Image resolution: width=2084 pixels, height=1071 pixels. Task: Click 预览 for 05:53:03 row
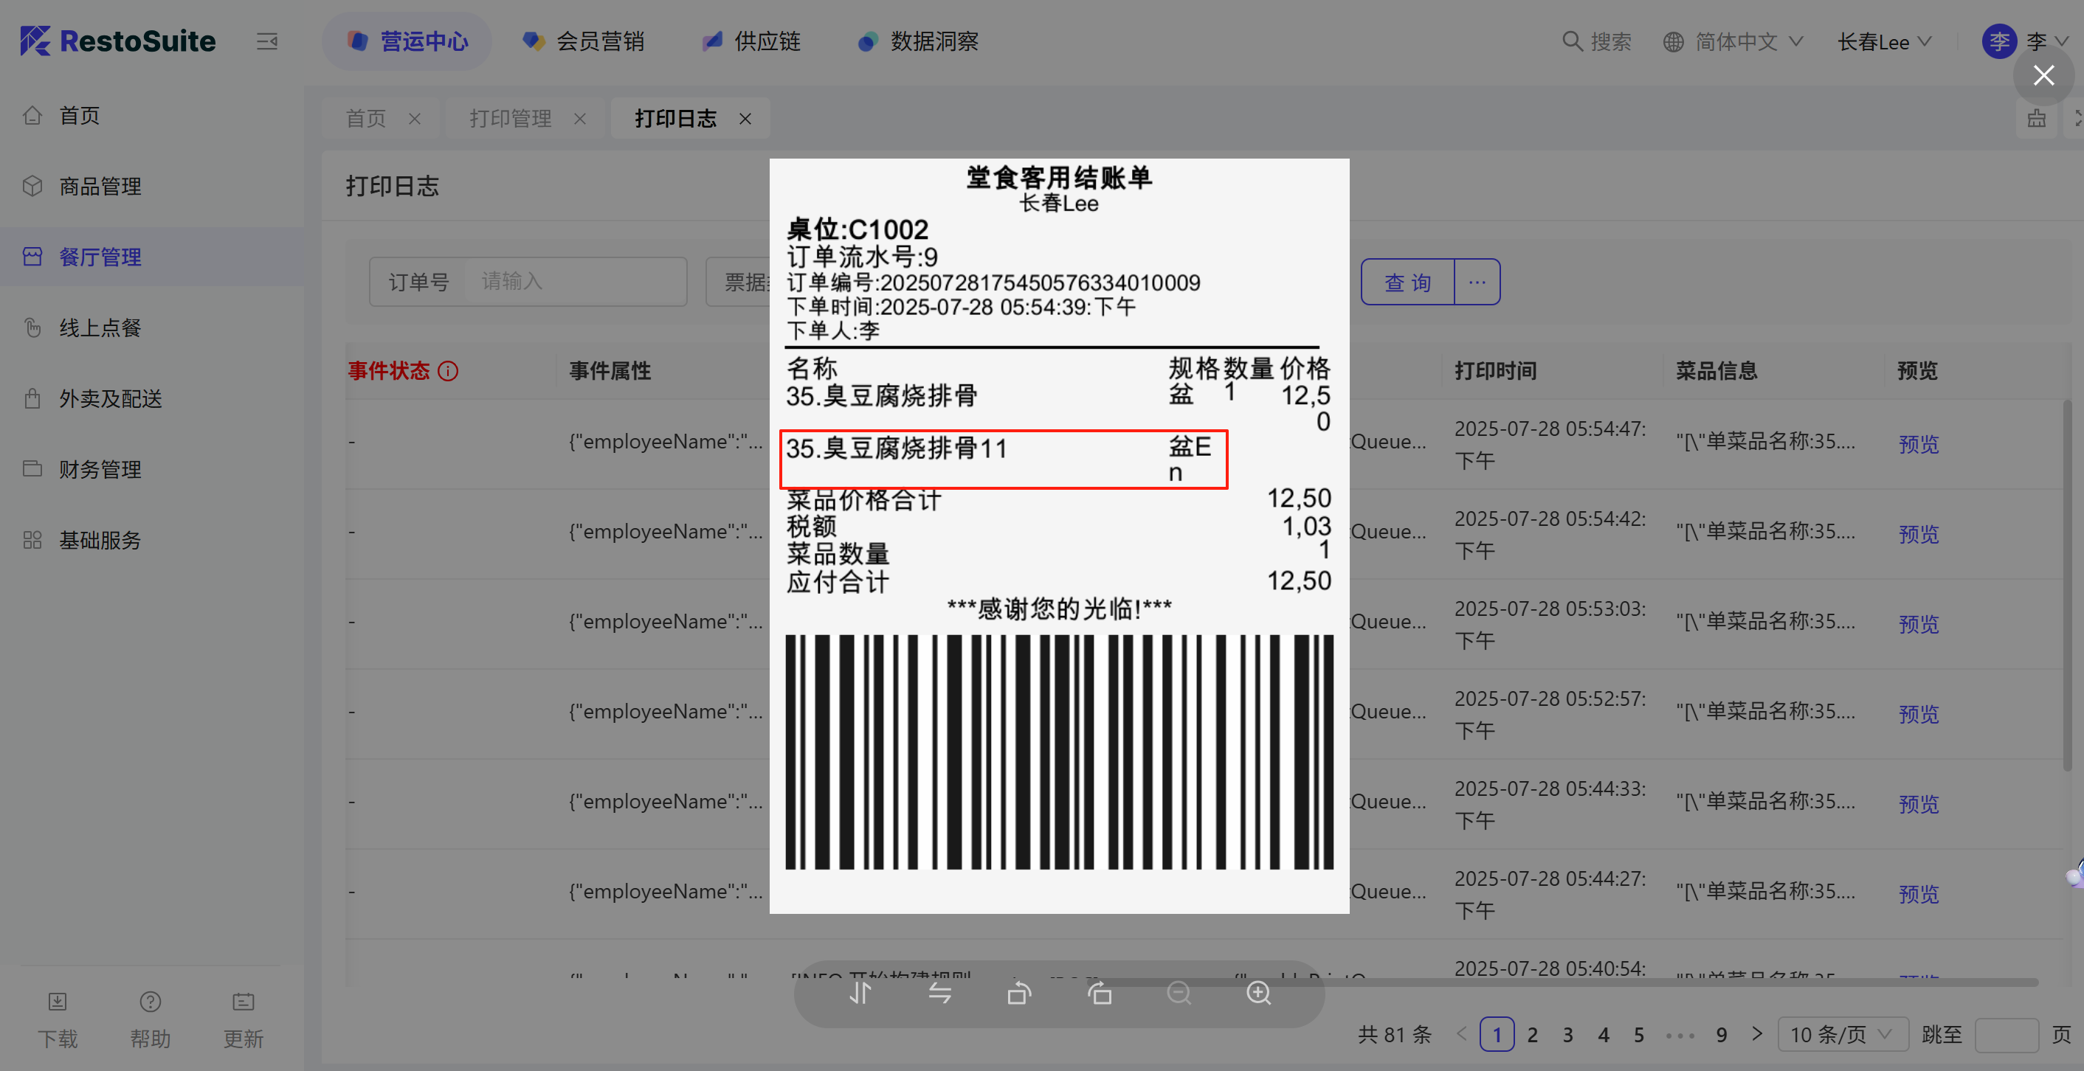[x=1918, y=624]
